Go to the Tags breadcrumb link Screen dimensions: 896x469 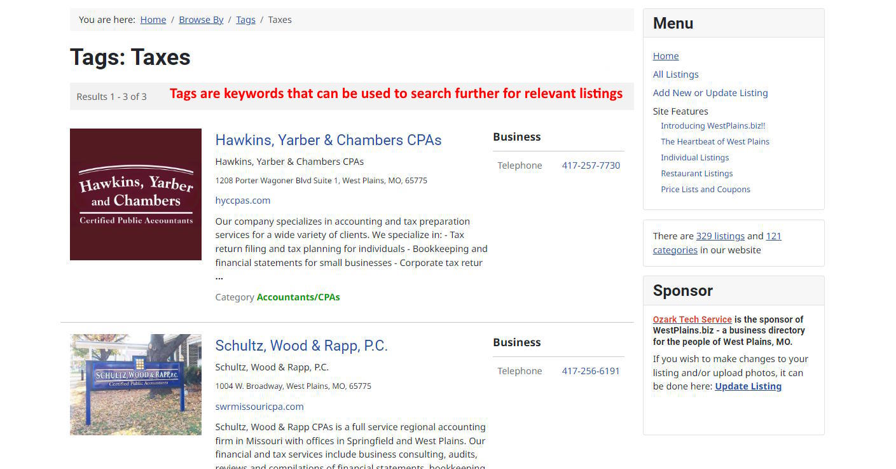(x=245, y=20)
